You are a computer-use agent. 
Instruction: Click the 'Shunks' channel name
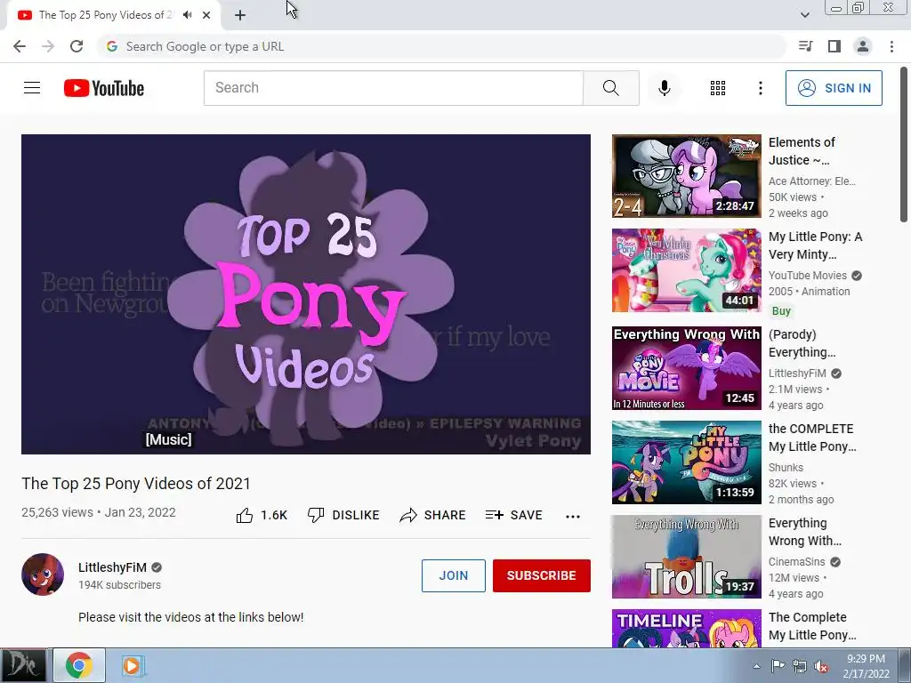click(786, 468)
